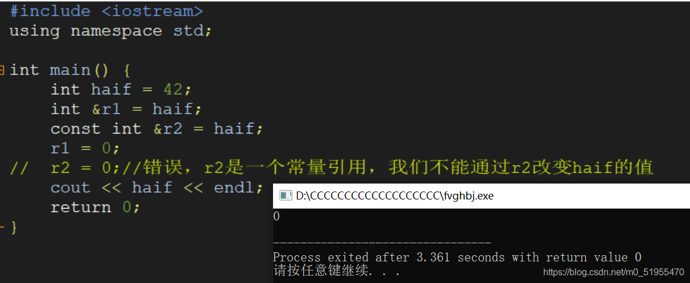
Task: Click the console window icon in title bar
Action: click(286, 196)
